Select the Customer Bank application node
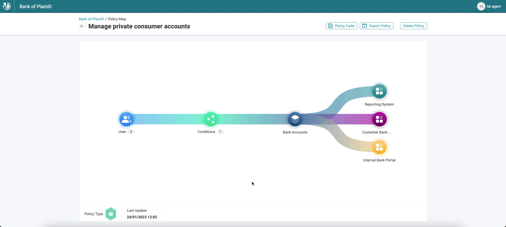The height and width of the screenshot is (227, 506). pyautogui.click(x=379, y=119)
